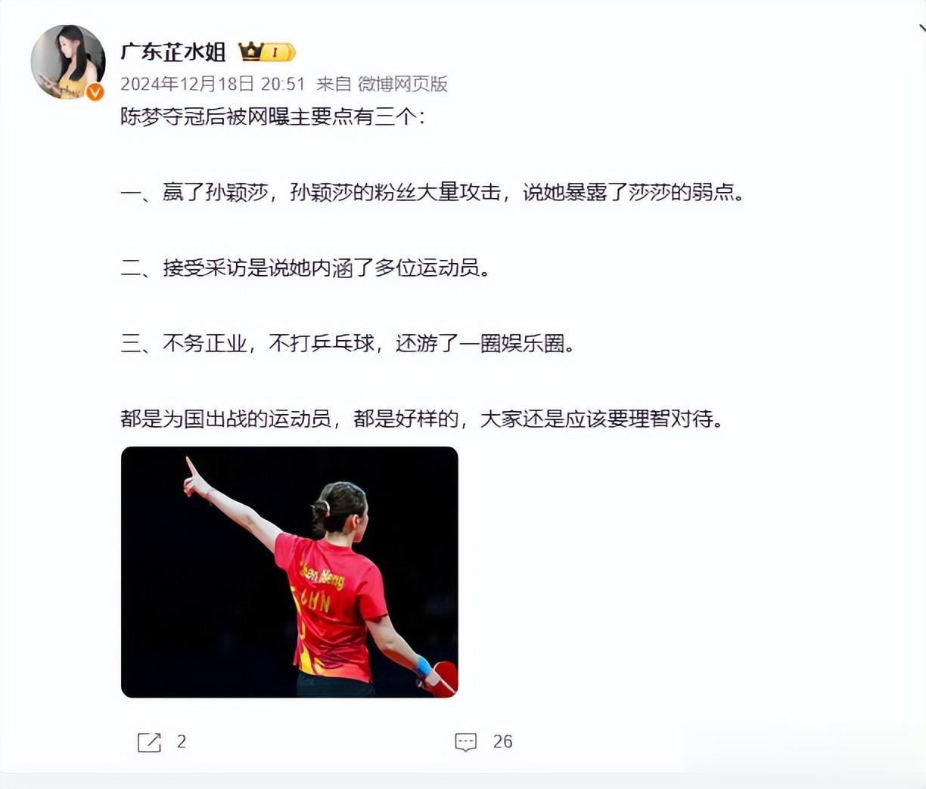The image size is (926, 789).
Task: Click point 一 about 孙颖莎 fans attacking
Action: click(432, 193)
